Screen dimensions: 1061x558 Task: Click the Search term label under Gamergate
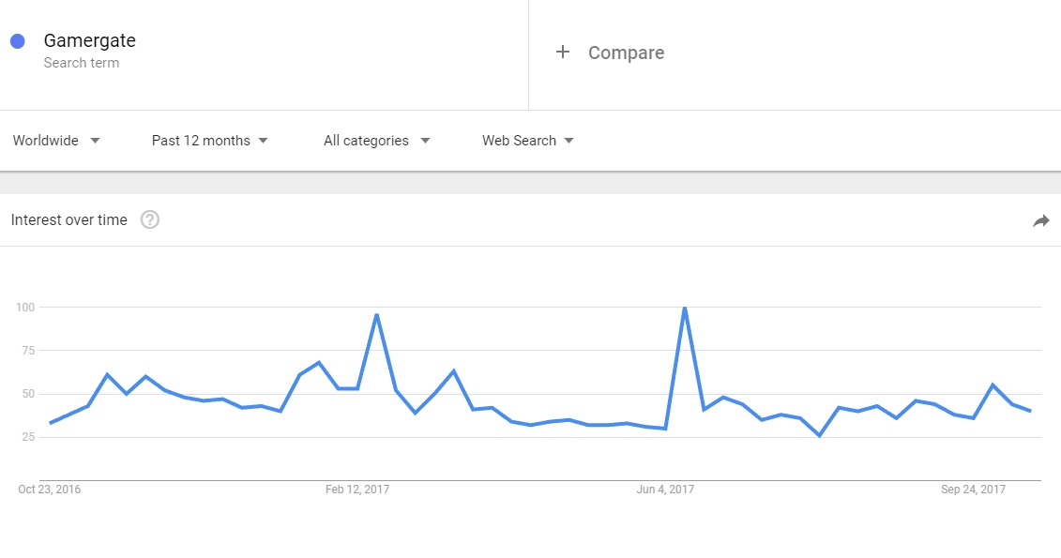[82, 63]
